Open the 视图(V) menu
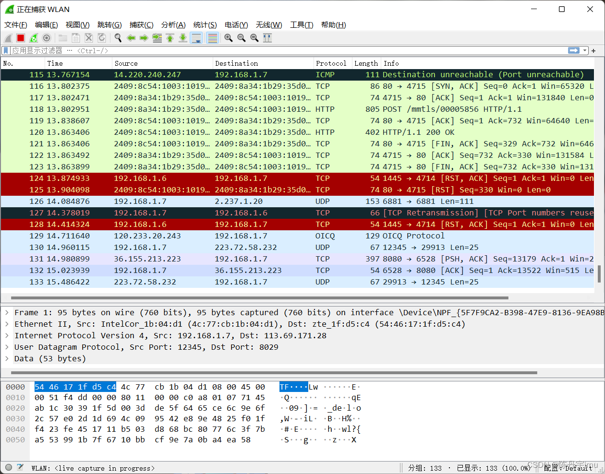 coord(78,25)
